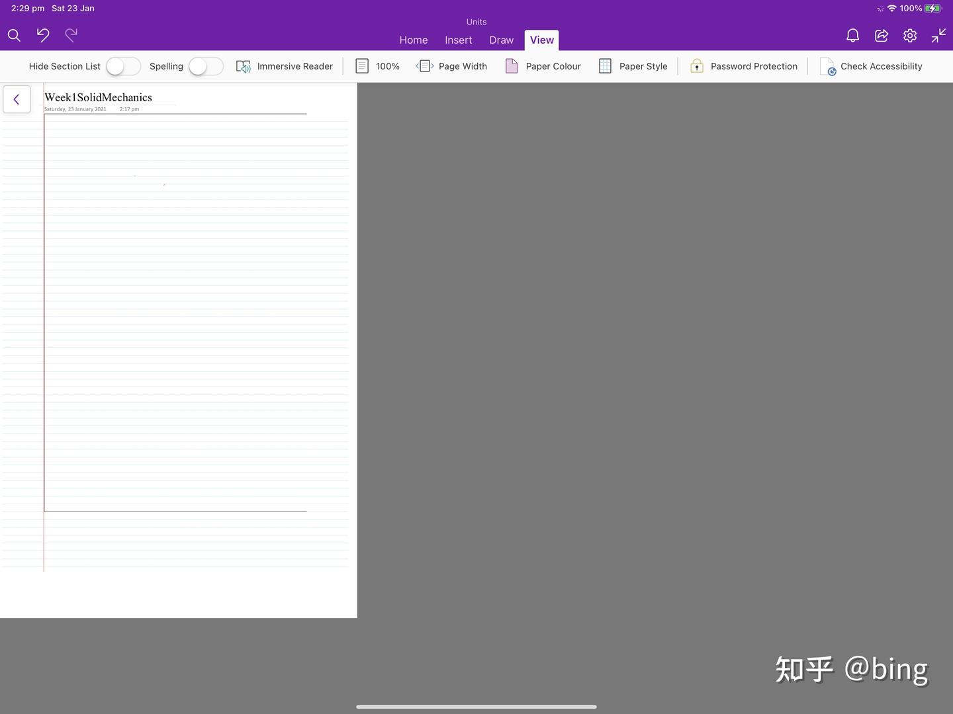Image resolution: width=953 pixels, height=714 pixels.
Task: Redo the last action
Action: 71,35
